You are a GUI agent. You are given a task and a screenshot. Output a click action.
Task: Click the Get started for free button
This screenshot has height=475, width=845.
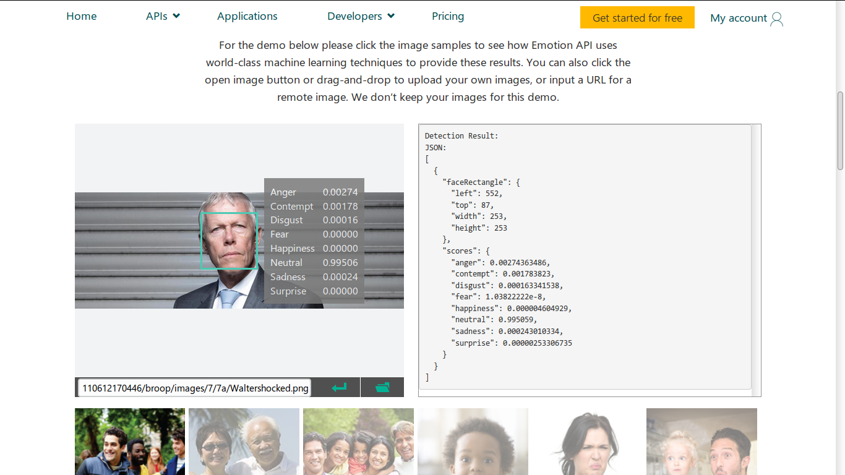tap(637, 18)
